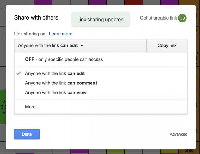Click the 'Get shareable link' text
The image size is (200, 154).
(x=158, y=18)
